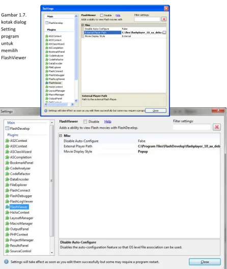Click Close button in upper Settings dialog
227x269 pixels.
click(x=156, y=111)
